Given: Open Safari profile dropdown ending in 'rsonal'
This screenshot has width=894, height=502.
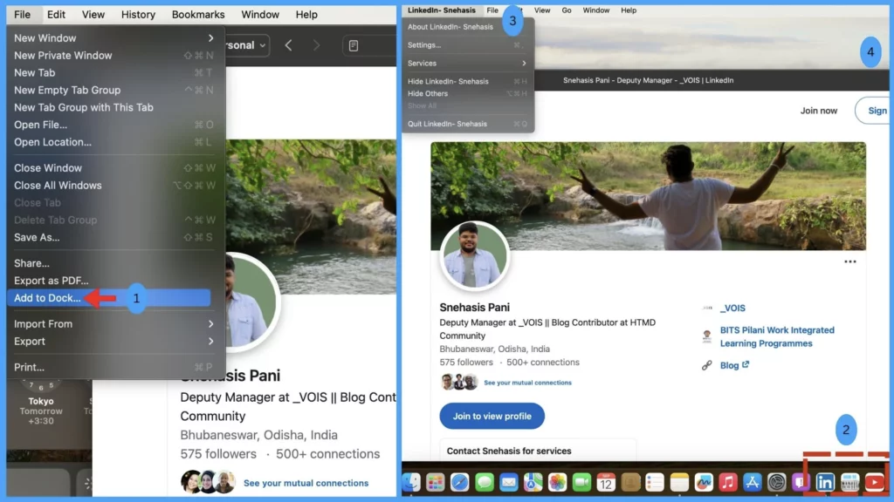Looking at the screenshot, I should tap(246, 45).
